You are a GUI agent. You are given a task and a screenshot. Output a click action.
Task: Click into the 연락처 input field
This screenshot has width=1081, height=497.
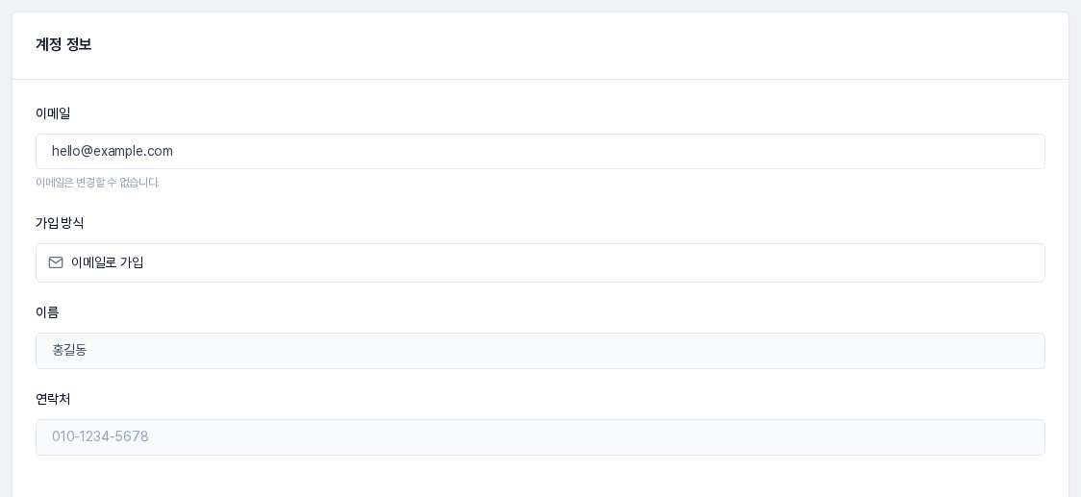point(540,437)
